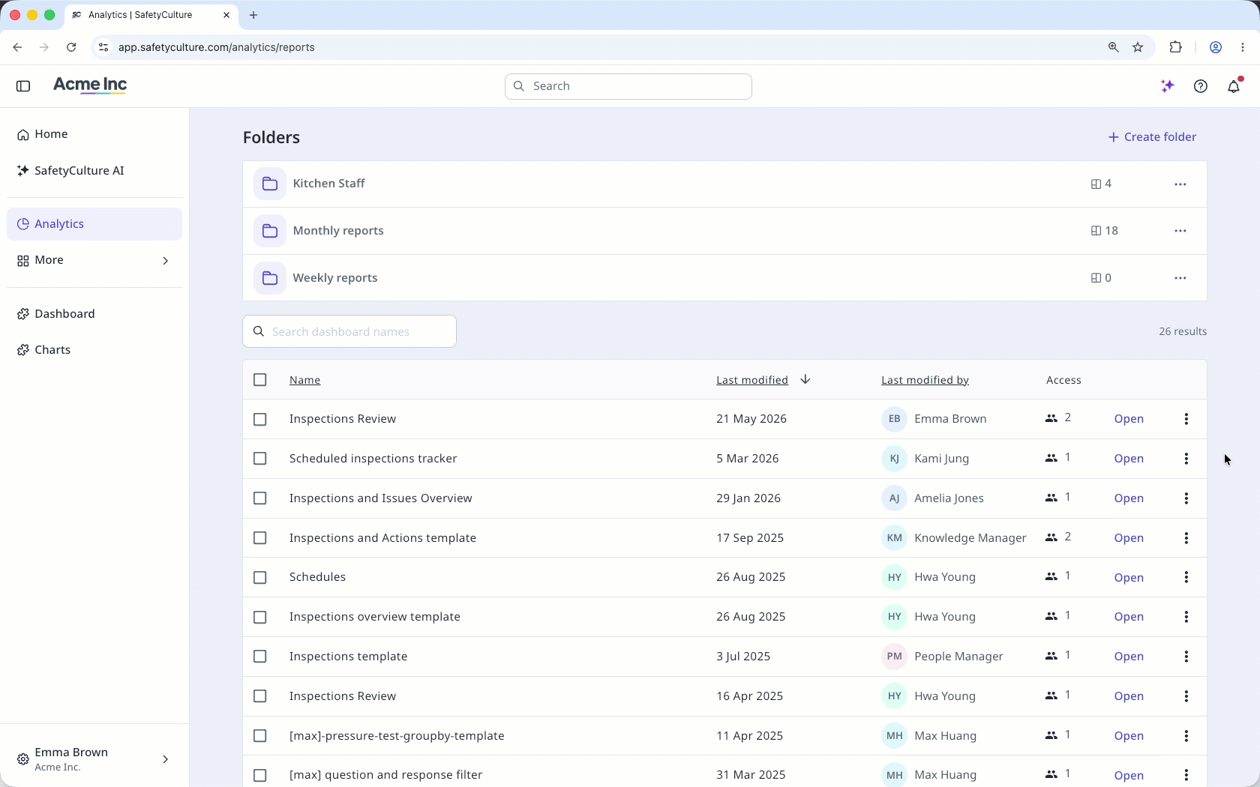Go back with the browser back arrow

[17, 47]
